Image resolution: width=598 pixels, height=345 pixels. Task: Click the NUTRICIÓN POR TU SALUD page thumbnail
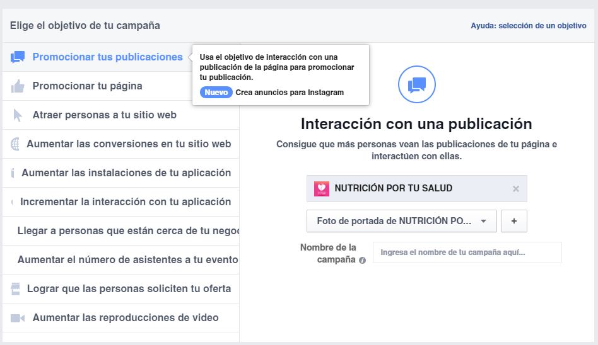[x=322, y=188]
